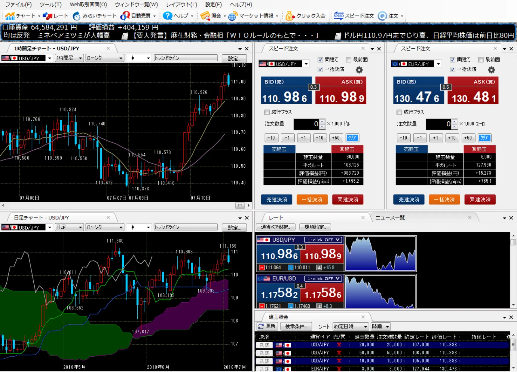This screenshot has height=372, width=517.
Task: Open the チャート chart toolbar icon
Action: 10,16
